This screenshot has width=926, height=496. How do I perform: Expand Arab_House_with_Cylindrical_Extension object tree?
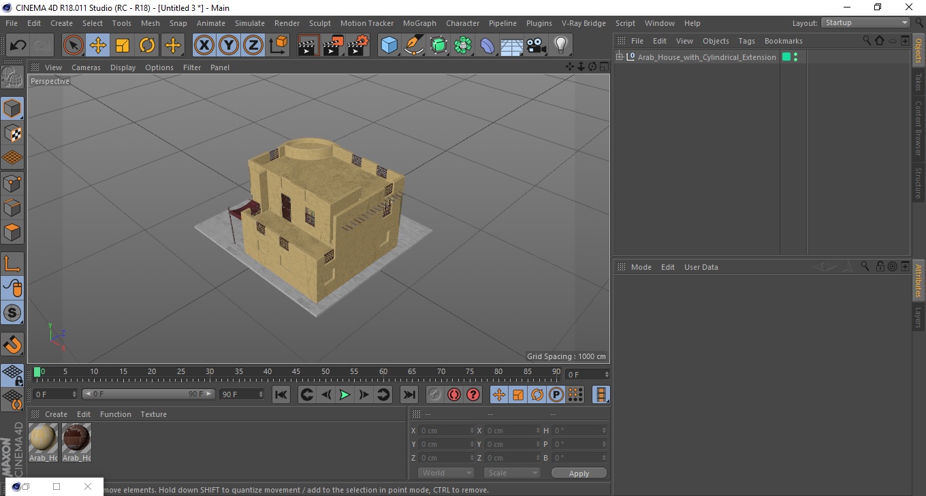click(x=619, y=57)
